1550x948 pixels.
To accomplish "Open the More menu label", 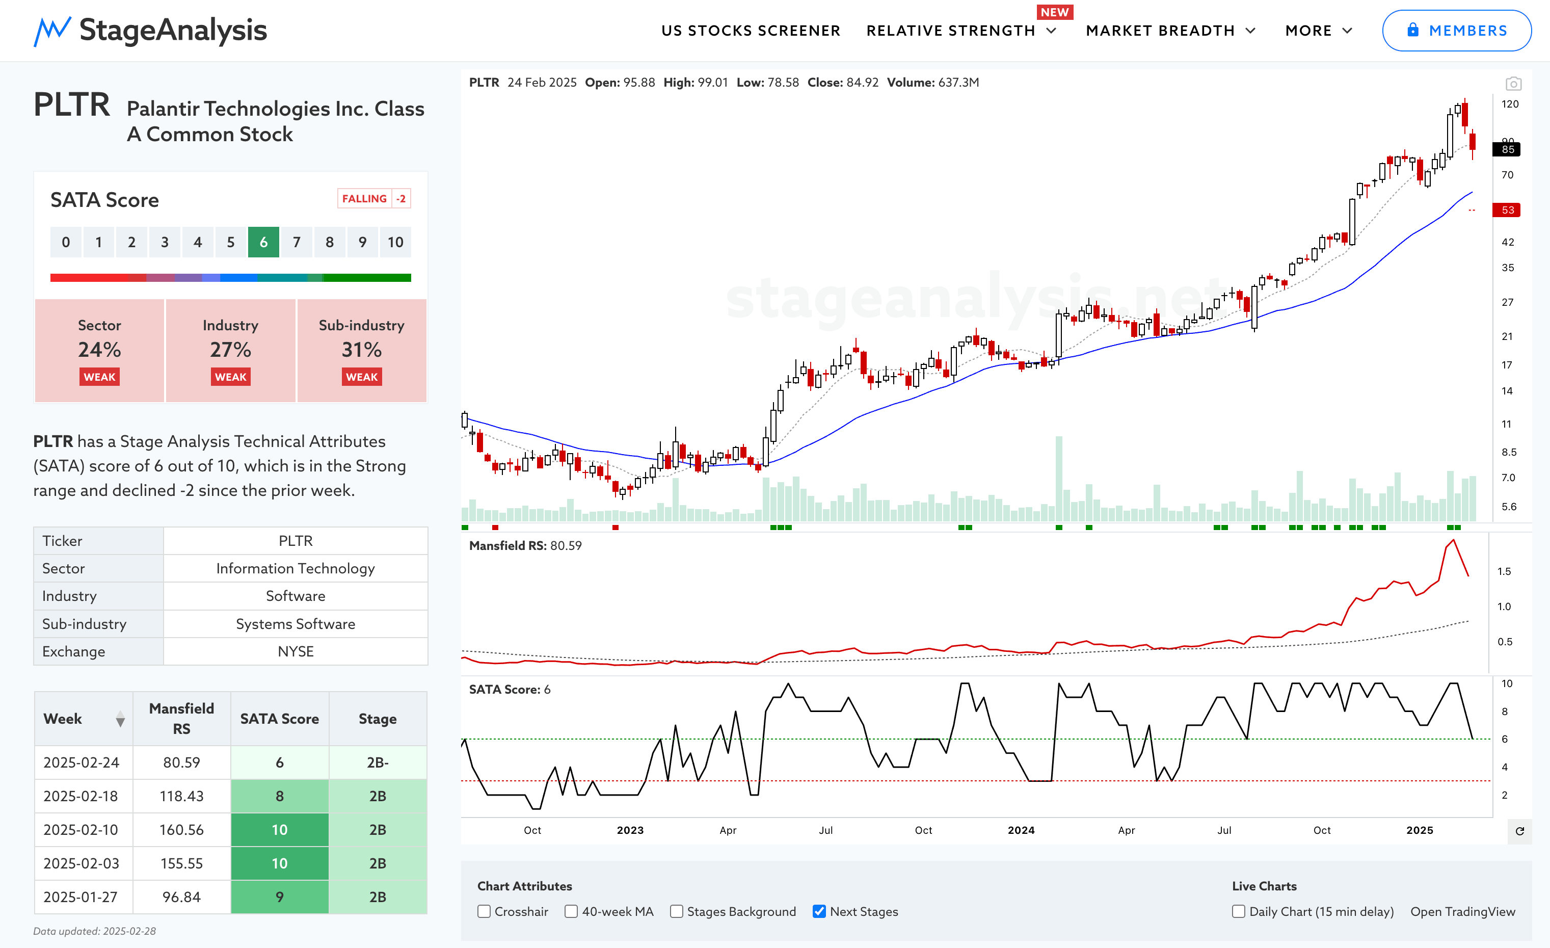I will coord(1308,31).
